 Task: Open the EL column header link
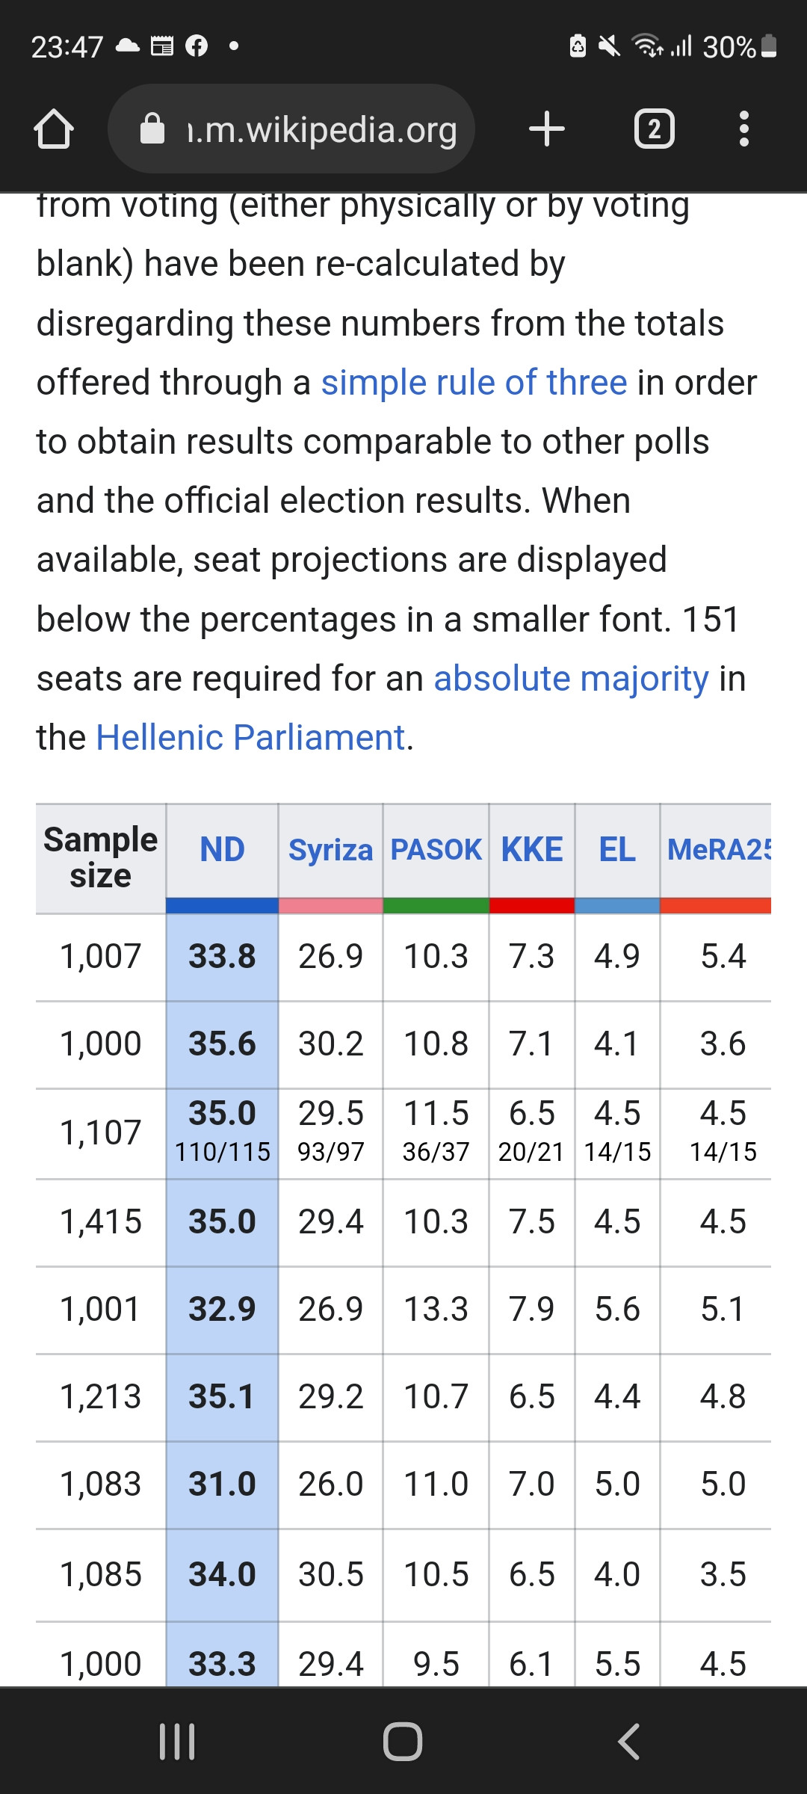click(x=617, y=850)
